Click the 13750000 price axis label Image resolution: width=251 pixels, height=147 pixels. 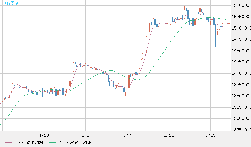coord(241,85)
